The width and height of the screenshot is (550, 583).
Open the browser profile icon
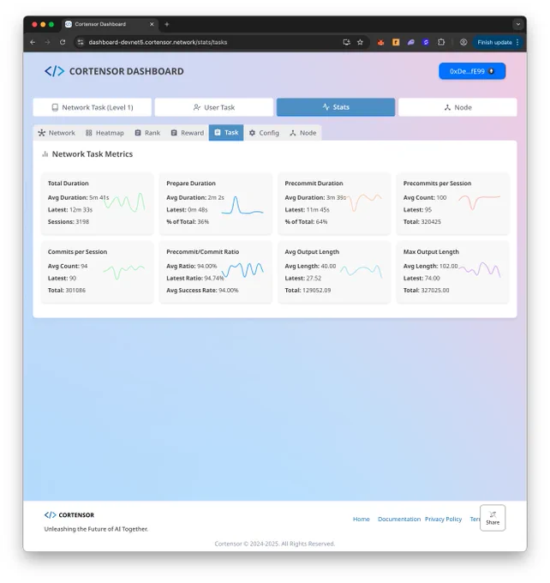463,42
